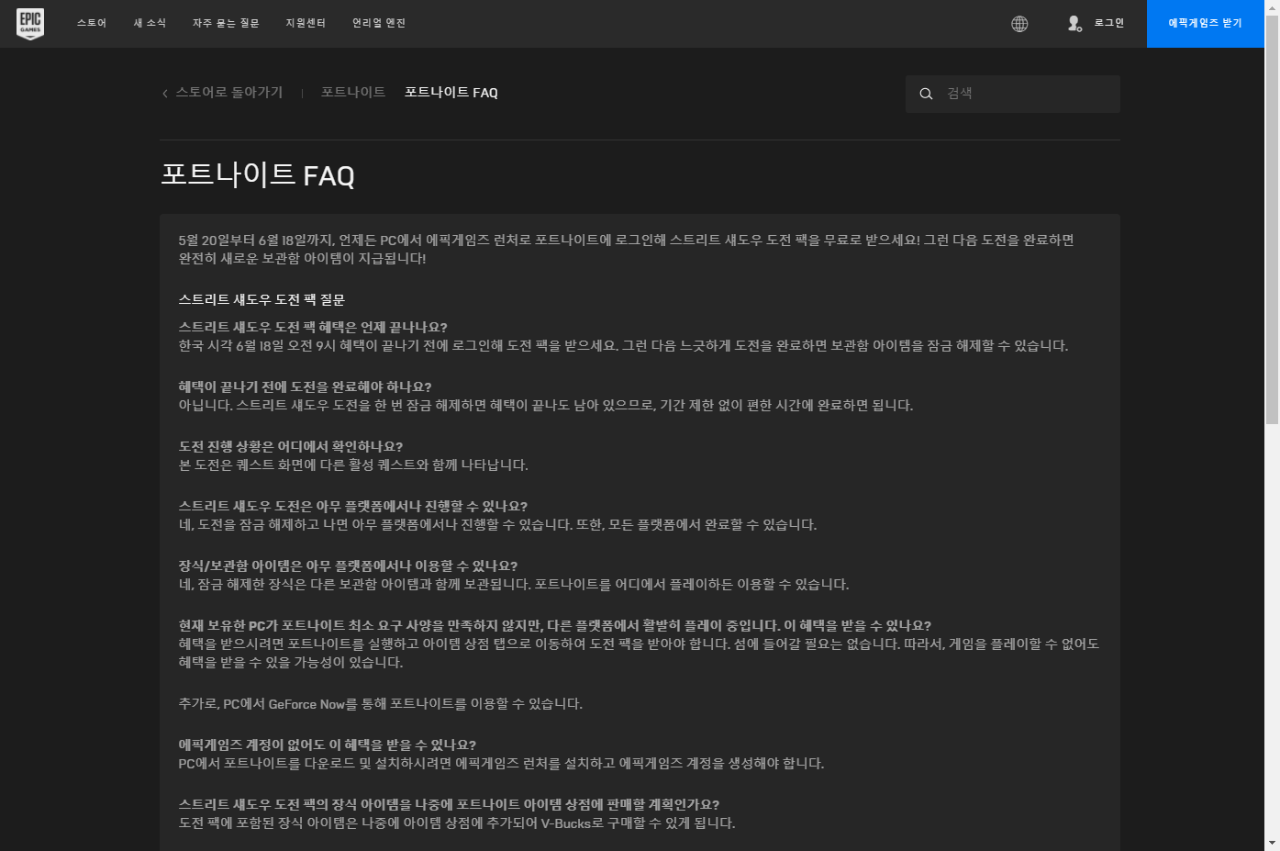This screenshot has width=1280, height=851.
Task: Go back via 스토어로 돌아가기 link
Action: pyautogui.click(x=229, y=93)
